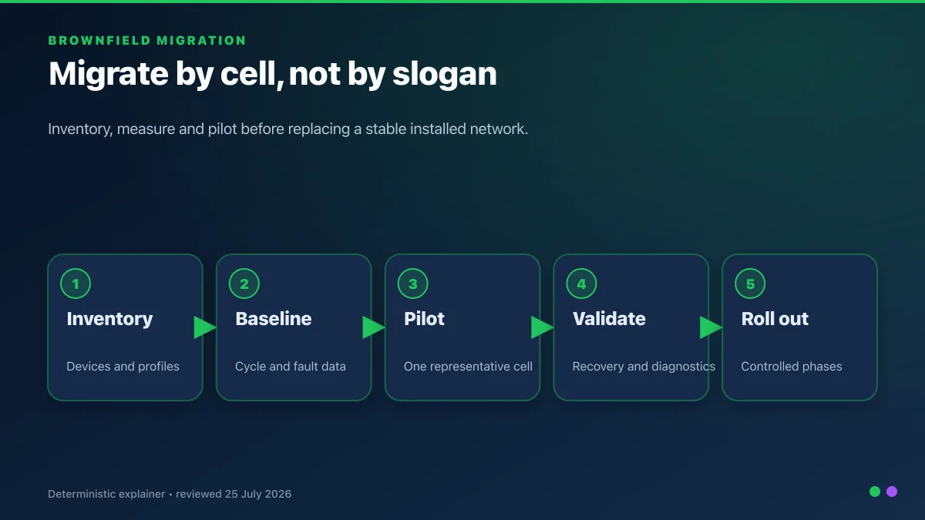Click the 'Migrate by cell, not by slogan' title
The width and height of the screenshot is (925, 520).
[x=273, y=74]
